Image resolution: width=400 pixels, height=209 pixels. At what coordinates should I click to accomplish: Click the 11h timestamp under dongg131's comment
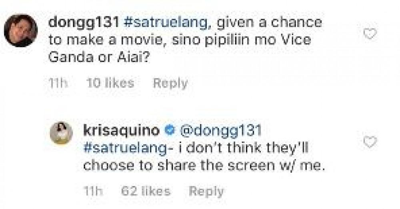coord(57,83)
